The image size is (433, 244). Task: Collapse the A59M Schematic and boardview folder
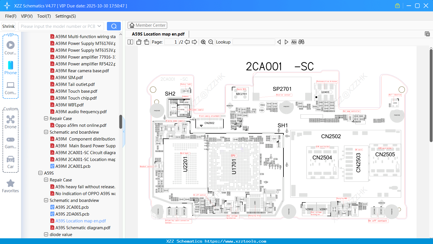pyautogui.click(x=46, y=132)
